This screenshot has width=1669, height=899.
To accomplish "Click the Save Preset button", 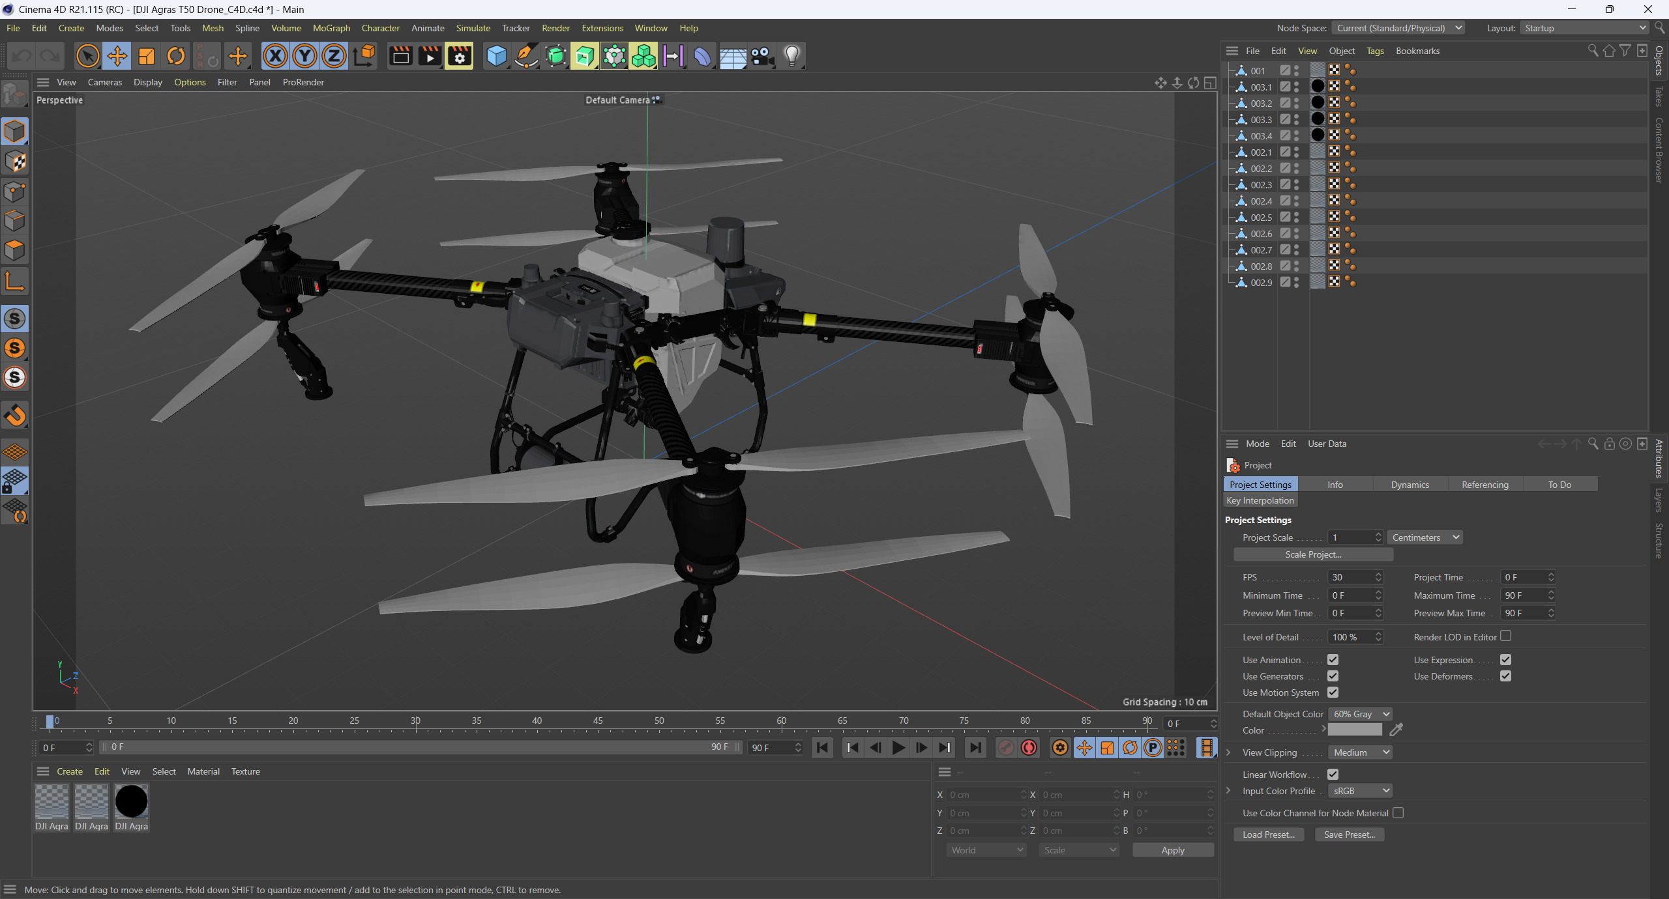I will tap(1349, 835).
